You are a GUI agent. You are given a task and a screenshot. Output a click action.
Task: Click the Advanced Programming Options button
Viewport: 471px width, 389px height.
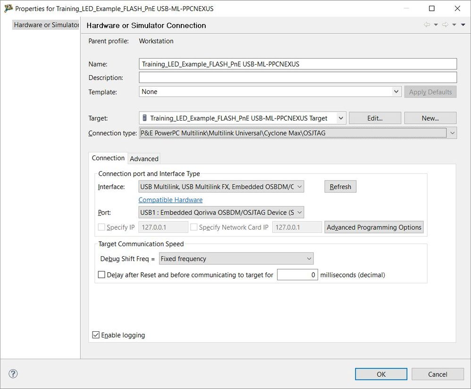[x=374, y=227]
